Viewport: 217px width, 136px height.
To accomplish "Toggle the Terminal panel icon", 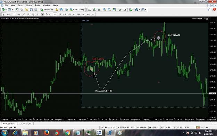I will pyautogui.click(x=31, y=10).
